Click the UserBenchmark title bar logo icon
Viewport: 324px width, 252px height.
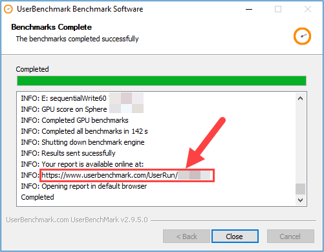click(8, 9)
